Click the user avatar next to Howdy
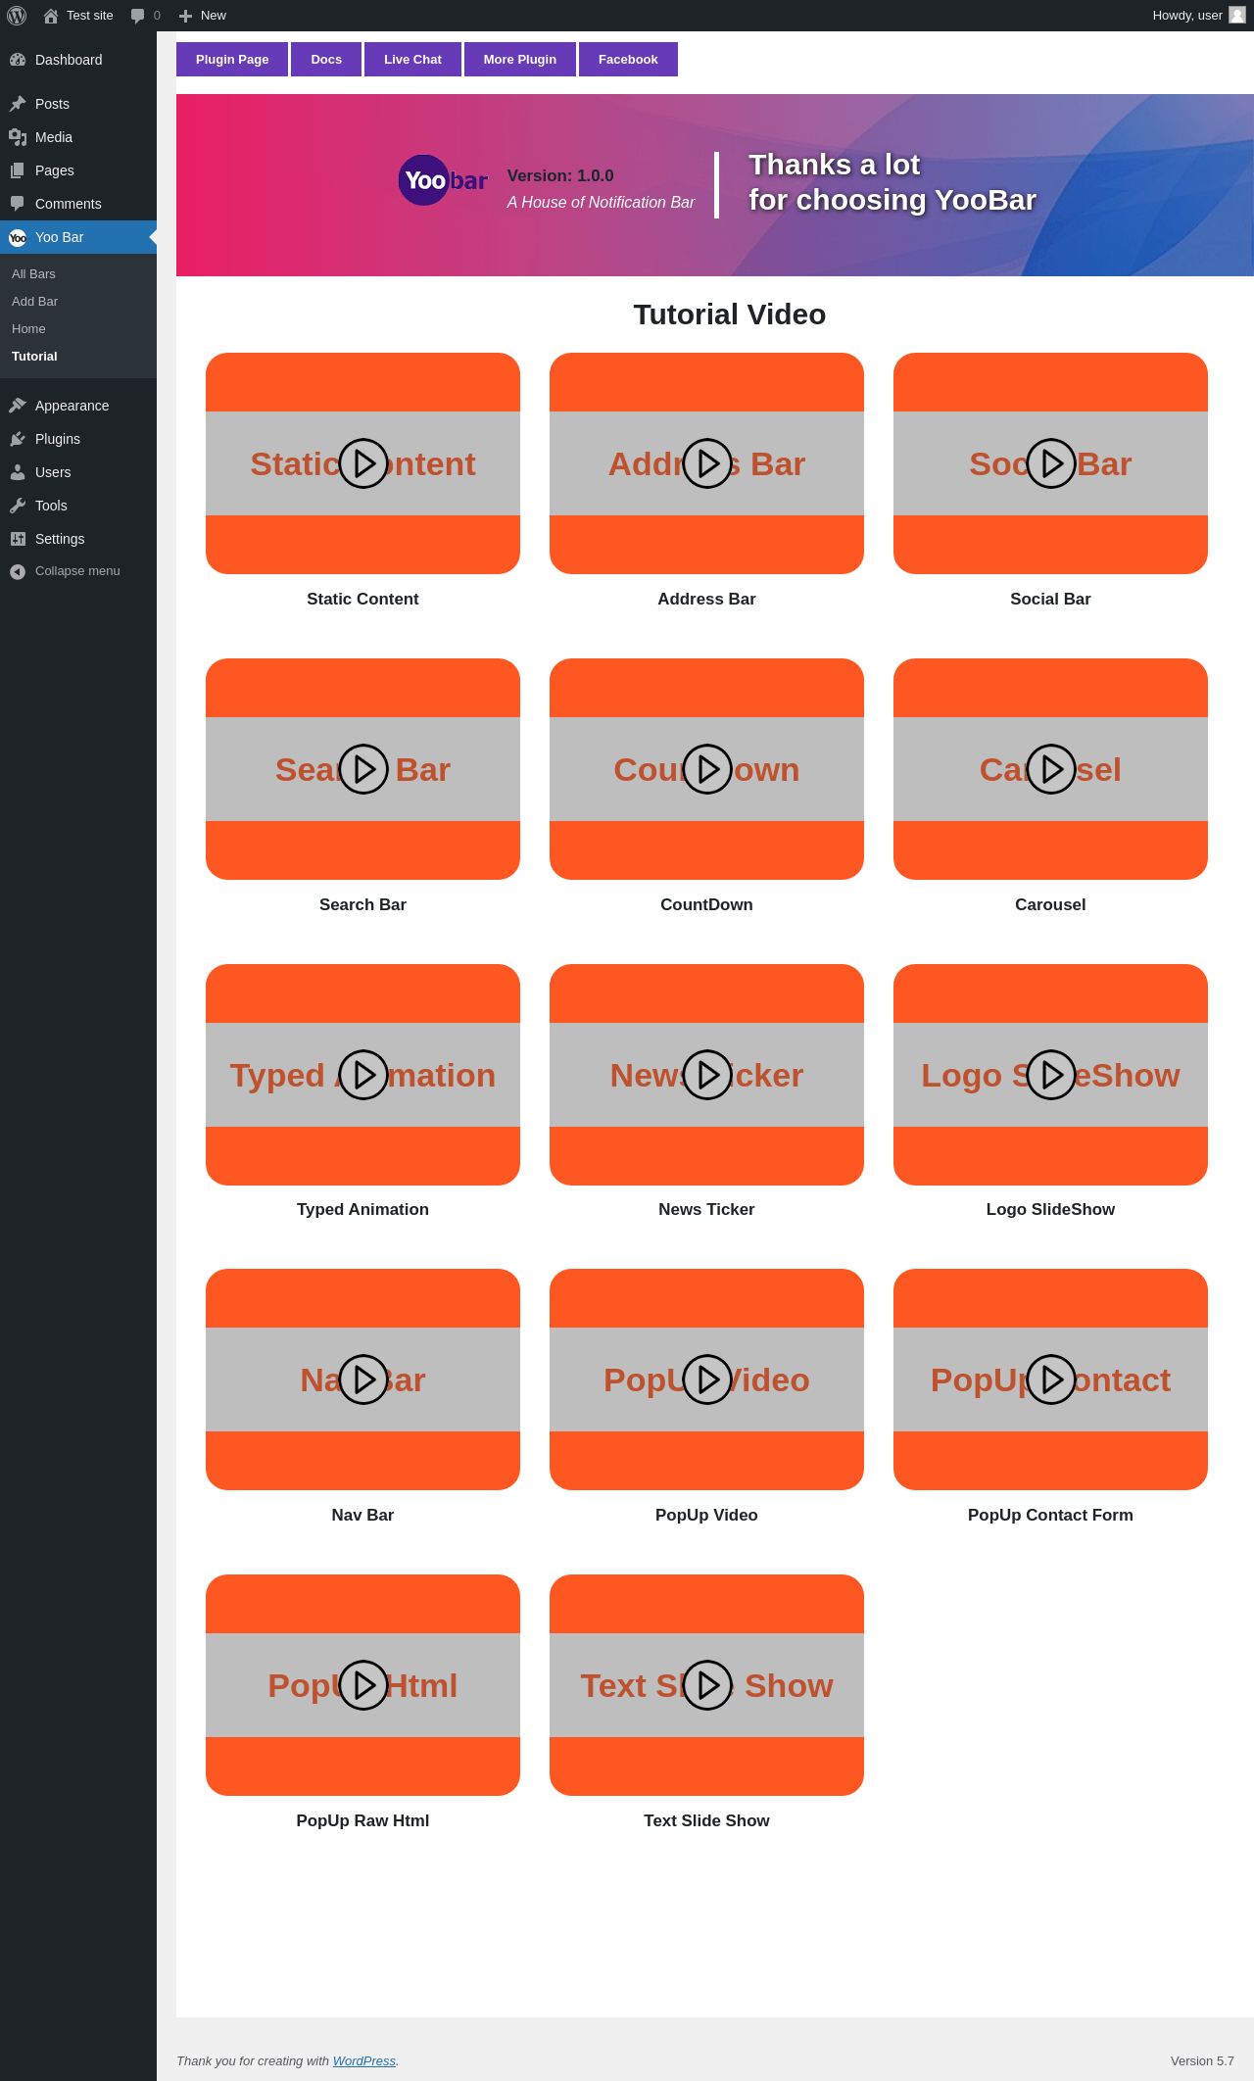Screen dimensions: 1254x2081 pos(1237,15)
